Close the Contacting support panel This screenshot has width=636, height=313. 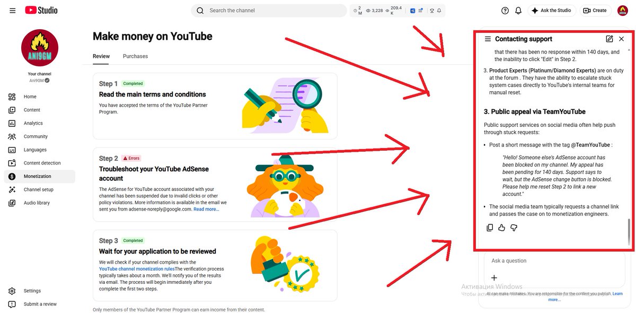coord(622,39)
